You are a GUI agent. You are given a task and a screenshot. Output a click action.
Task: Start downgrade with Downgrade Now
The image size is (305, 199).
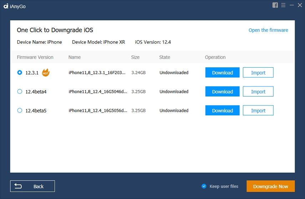coord(270,186)
